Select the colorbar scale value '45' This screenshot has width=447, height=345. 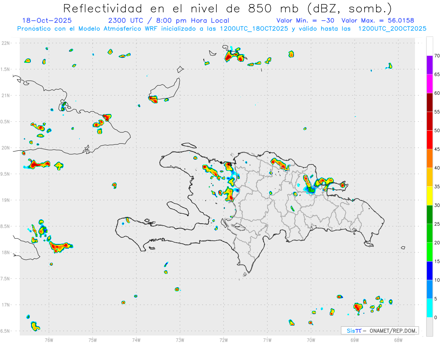pos(437,149)
